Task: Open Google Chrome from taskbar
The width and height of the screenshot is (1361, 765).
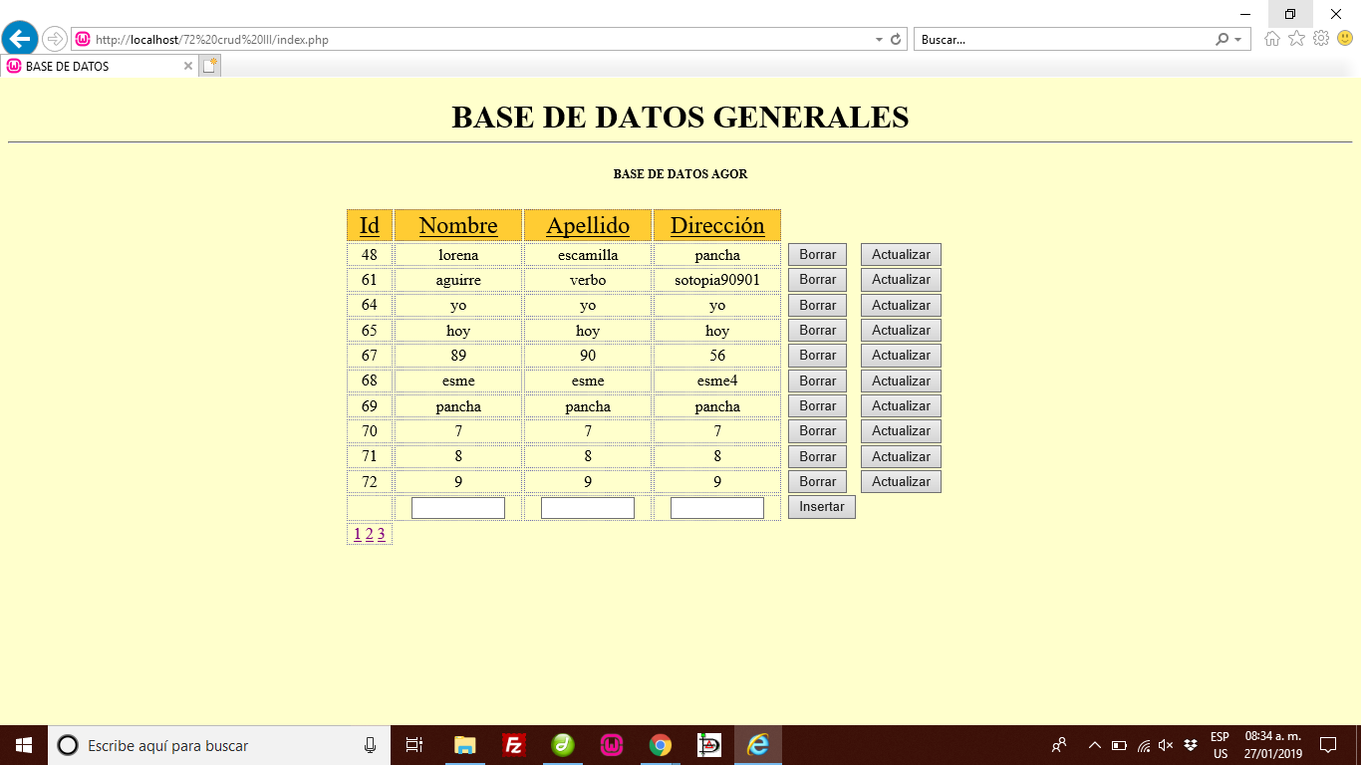Action: pos(660,745)
